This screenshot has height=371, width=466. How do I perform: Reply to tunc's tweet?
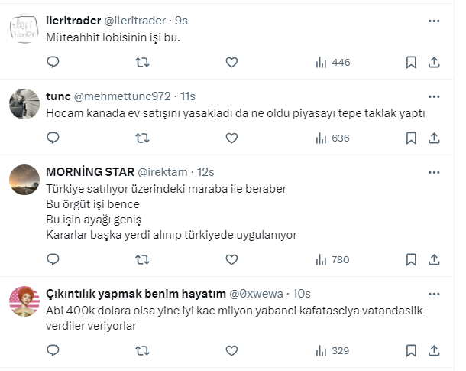point(53,138)
